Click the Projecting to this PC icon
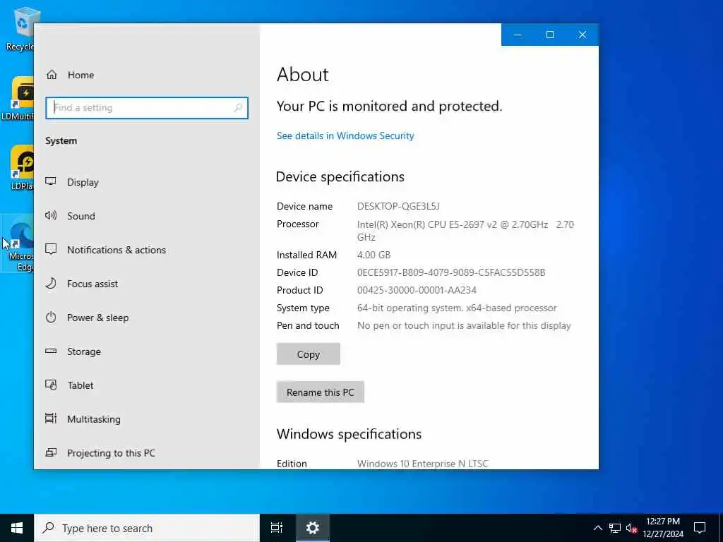723x542 pixels. (51, 452)
